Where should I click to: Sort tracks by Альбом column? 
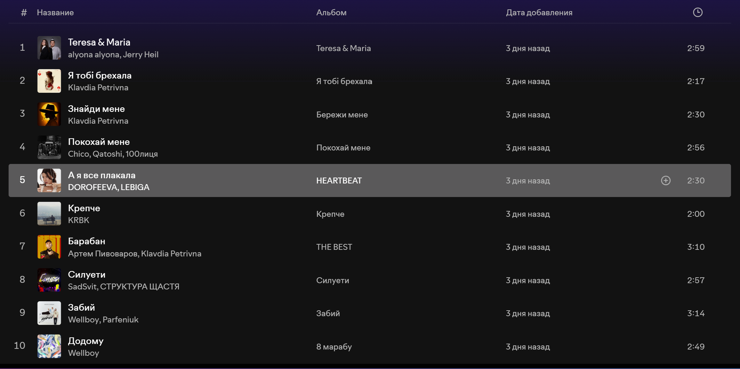331,13
